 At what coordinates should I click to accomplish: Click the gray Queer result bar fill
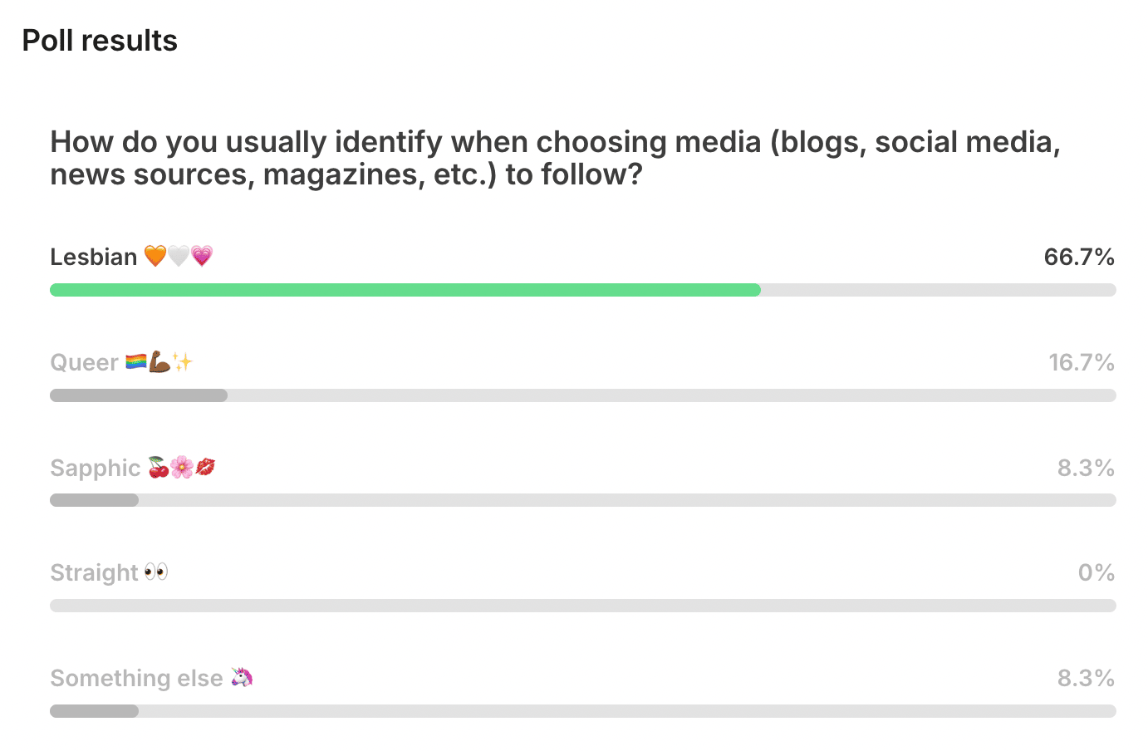click(x=139, y=395)
